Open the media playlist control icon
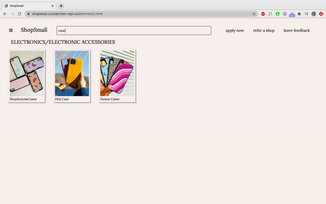This screenshot has width=326, height=204. tap(306, 14)
